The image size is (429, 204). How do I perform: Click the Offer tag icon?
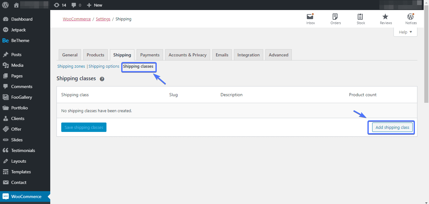5,129
